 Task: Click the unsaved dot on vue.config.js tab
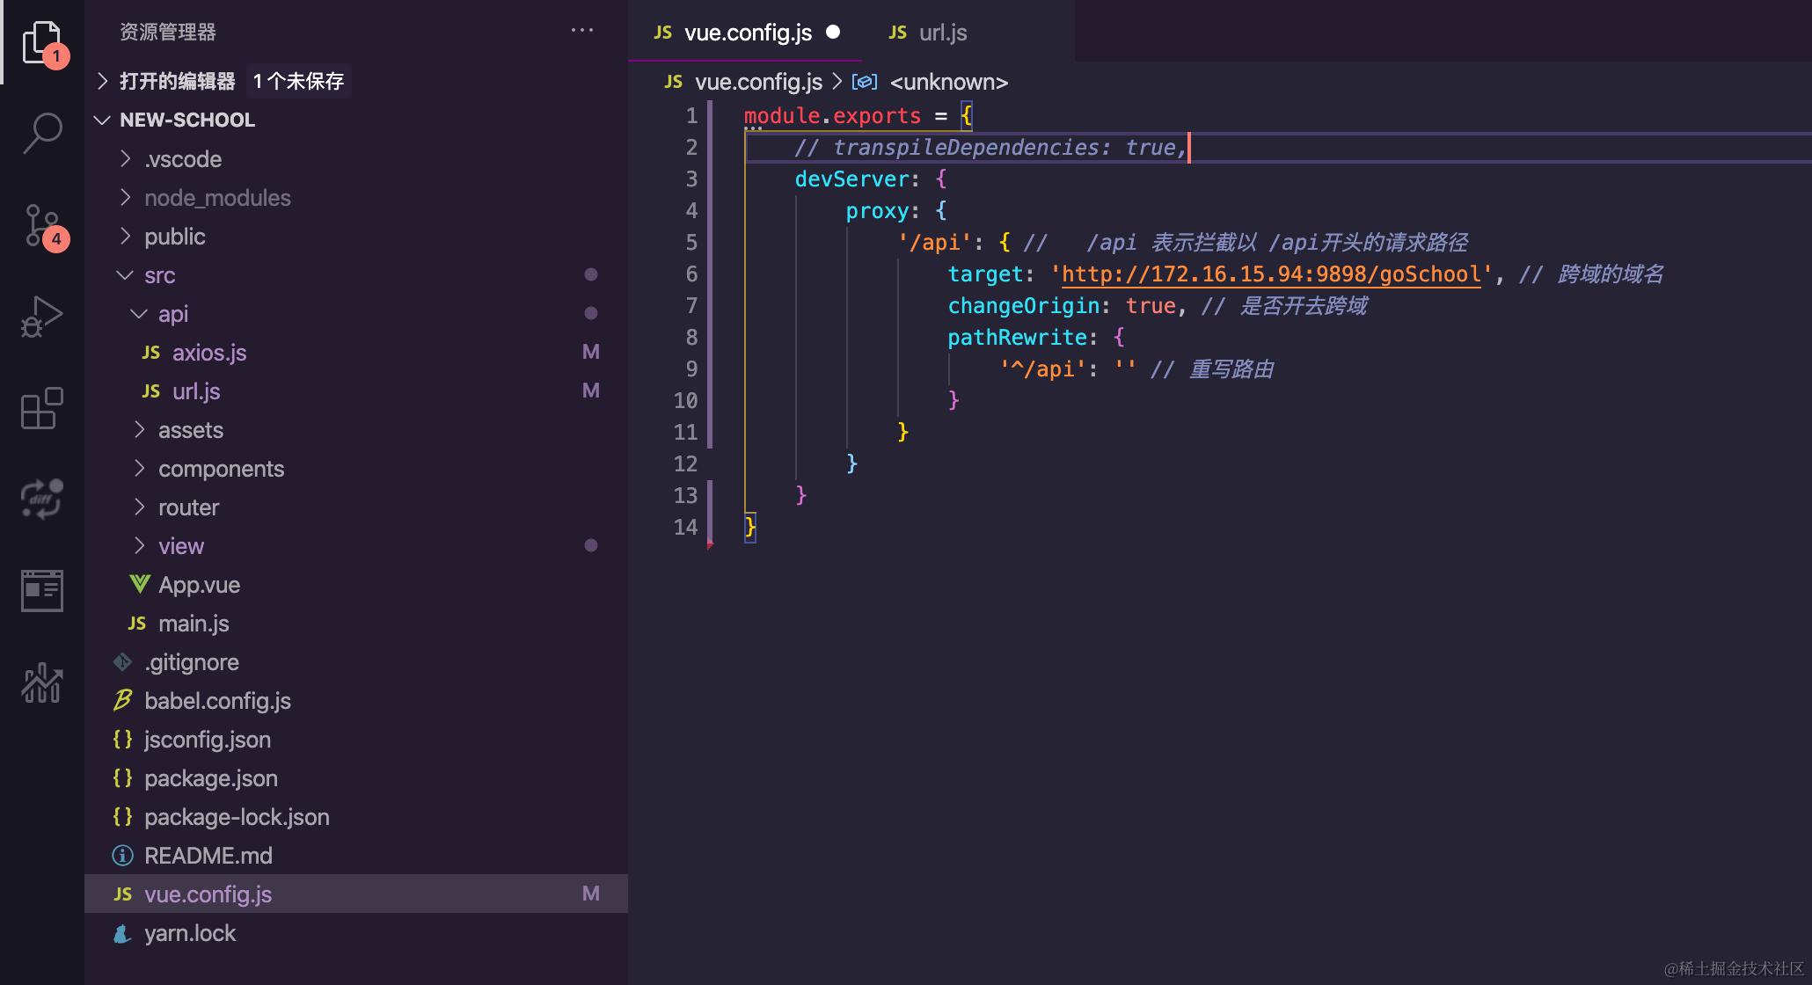pos(833,32)
